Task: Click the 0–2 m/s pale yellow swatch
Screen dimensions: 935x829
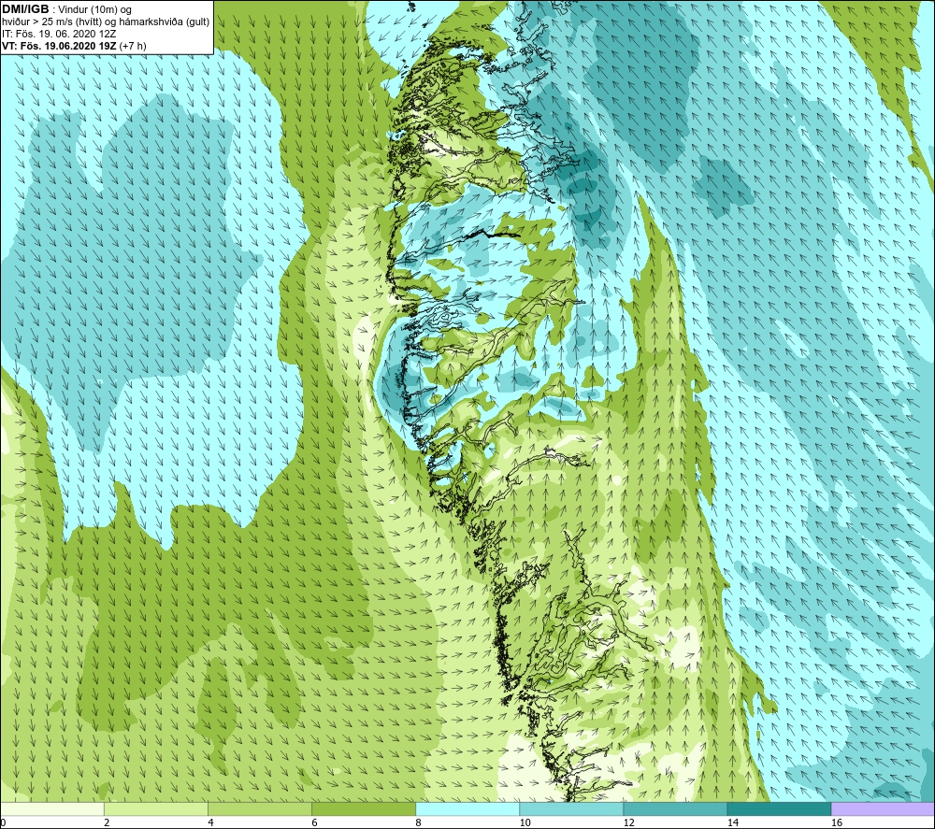Action: [52, 808]
